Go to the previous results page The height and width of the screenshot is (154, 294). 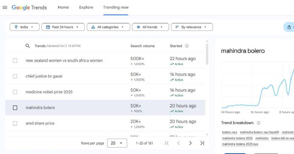[179, 143]
